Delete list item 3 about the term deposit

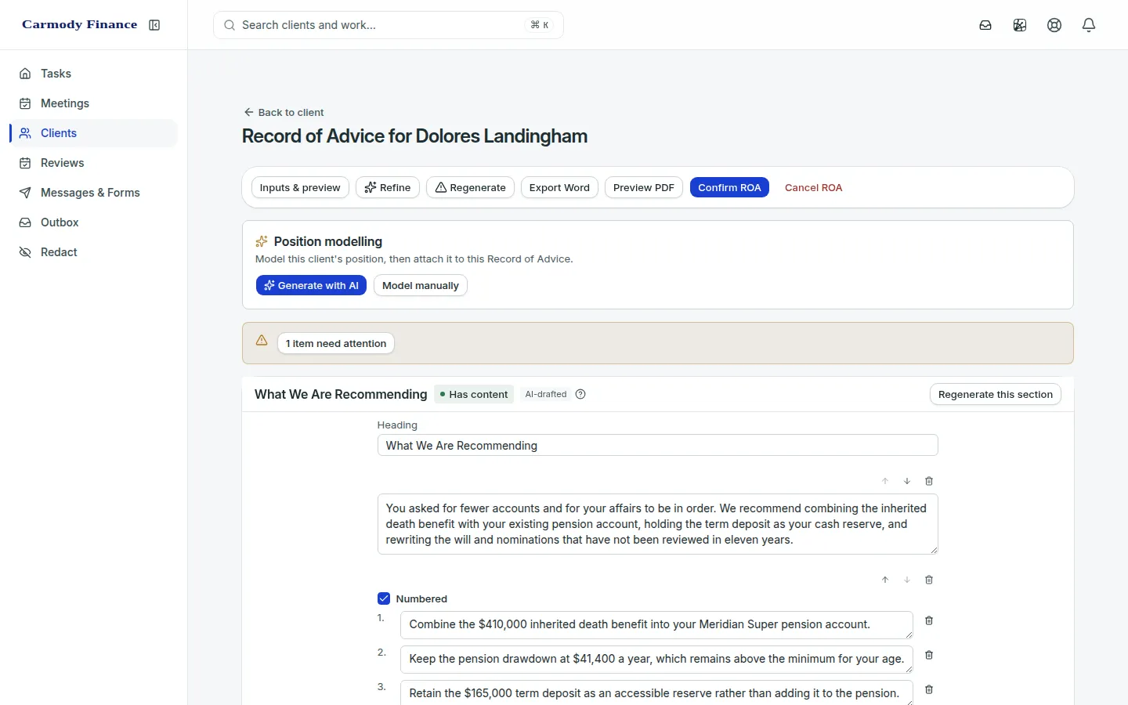click(929, 689)
